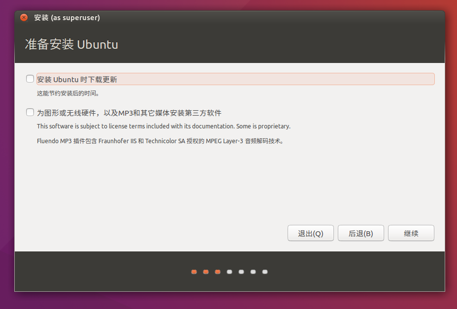The width and height of the screenshot is (457, 309).
Task: Quit the installer via 退出(Q)
Action: 310,233
